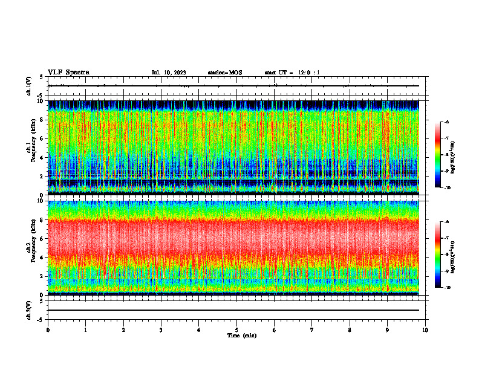Click the "7" tick on the Time axis
Image resolution: width=479 pixels, height=370 pixels.
point(312,330)
